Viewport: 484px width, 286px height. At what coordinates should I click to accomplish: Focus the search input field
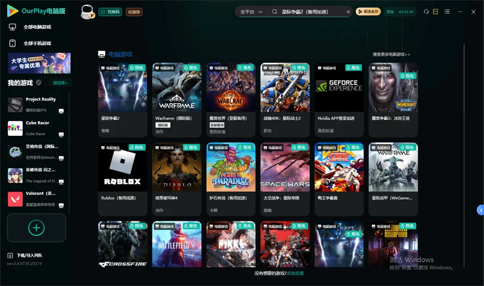point(312,12)
